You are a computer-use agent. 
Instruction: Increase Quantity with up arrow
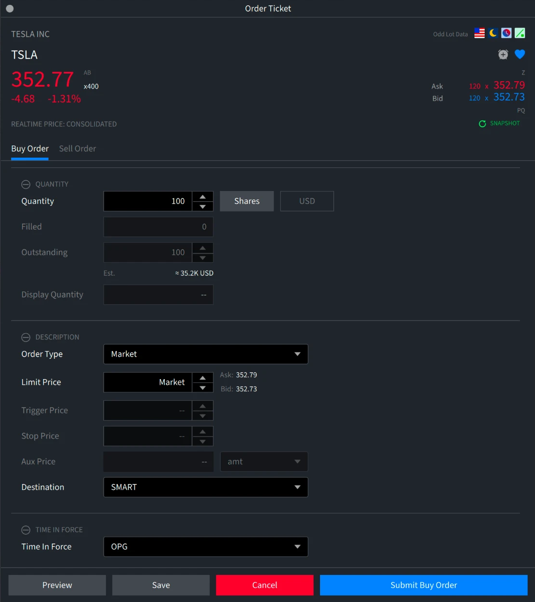[x=203, y=196]
